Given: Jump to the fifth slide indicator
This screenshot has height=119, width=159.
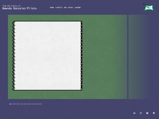Looking at the screenshot, I should click(25, 104).
